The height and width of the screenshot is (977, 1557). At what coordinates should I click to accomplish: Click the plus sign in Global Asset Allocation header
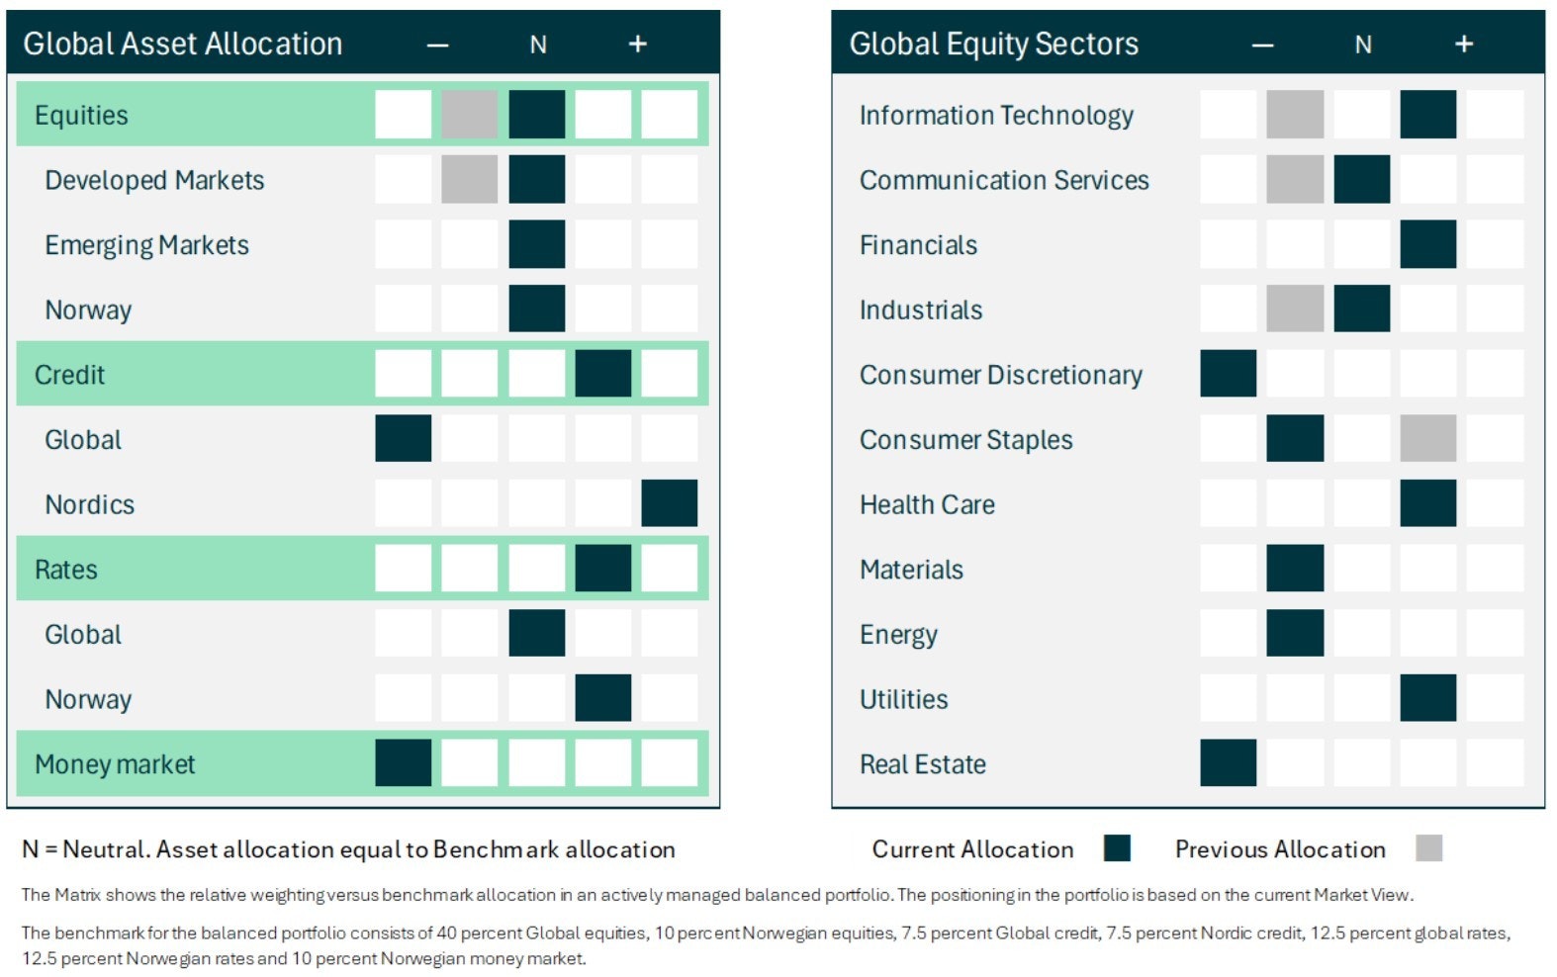(x=638, y=44)
